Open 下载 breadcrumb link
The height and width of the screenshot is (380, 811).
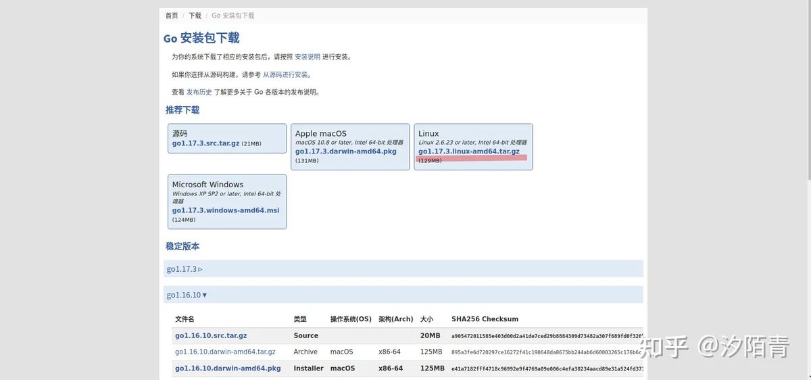[195, 16]
